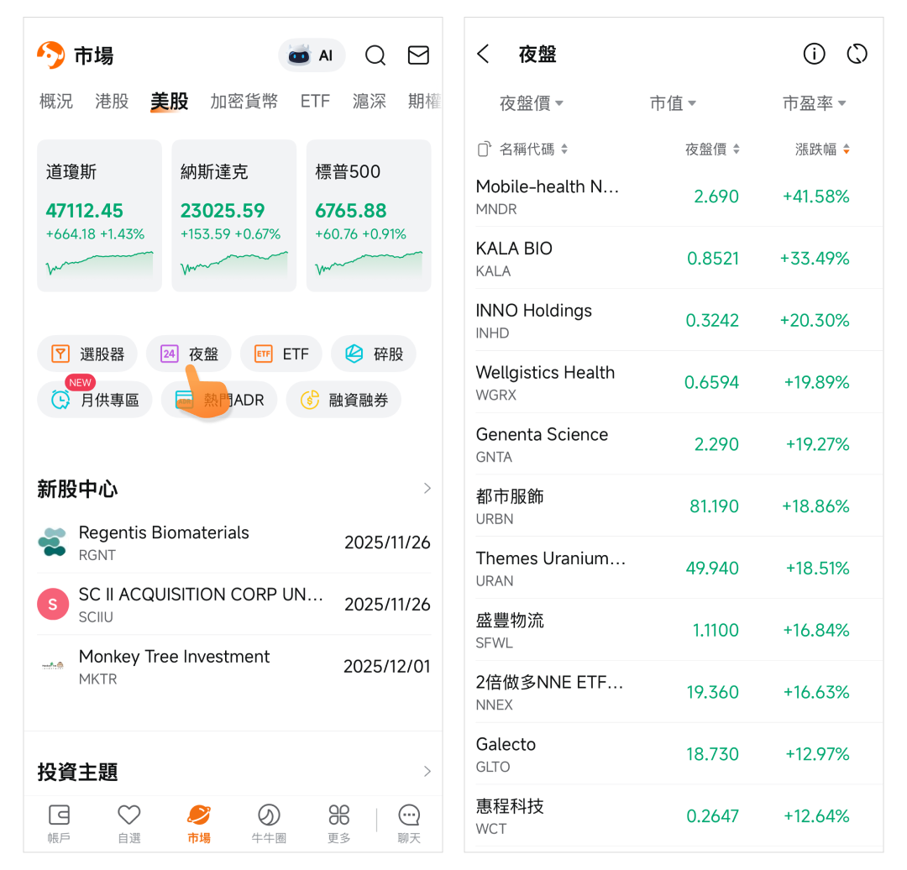907x870 pixels.
Task: Switch to the 港股 tab
Action: pyautogui.click(x=112, y=102)
